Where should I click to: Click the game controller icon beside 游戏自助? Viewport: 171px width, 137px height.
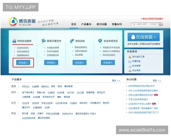[72, 41]
